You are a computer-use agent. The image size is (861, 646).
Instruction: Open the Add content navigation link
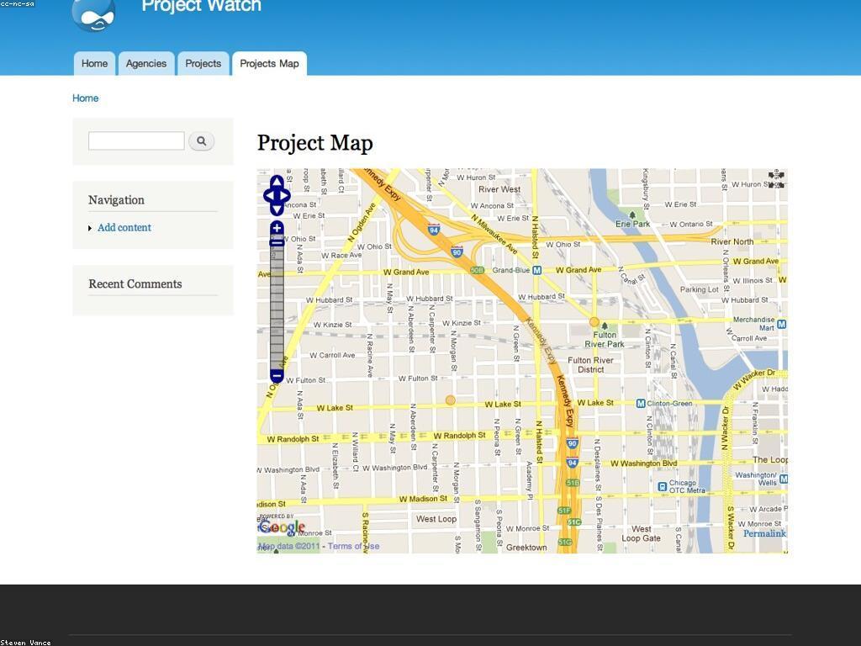124,227
